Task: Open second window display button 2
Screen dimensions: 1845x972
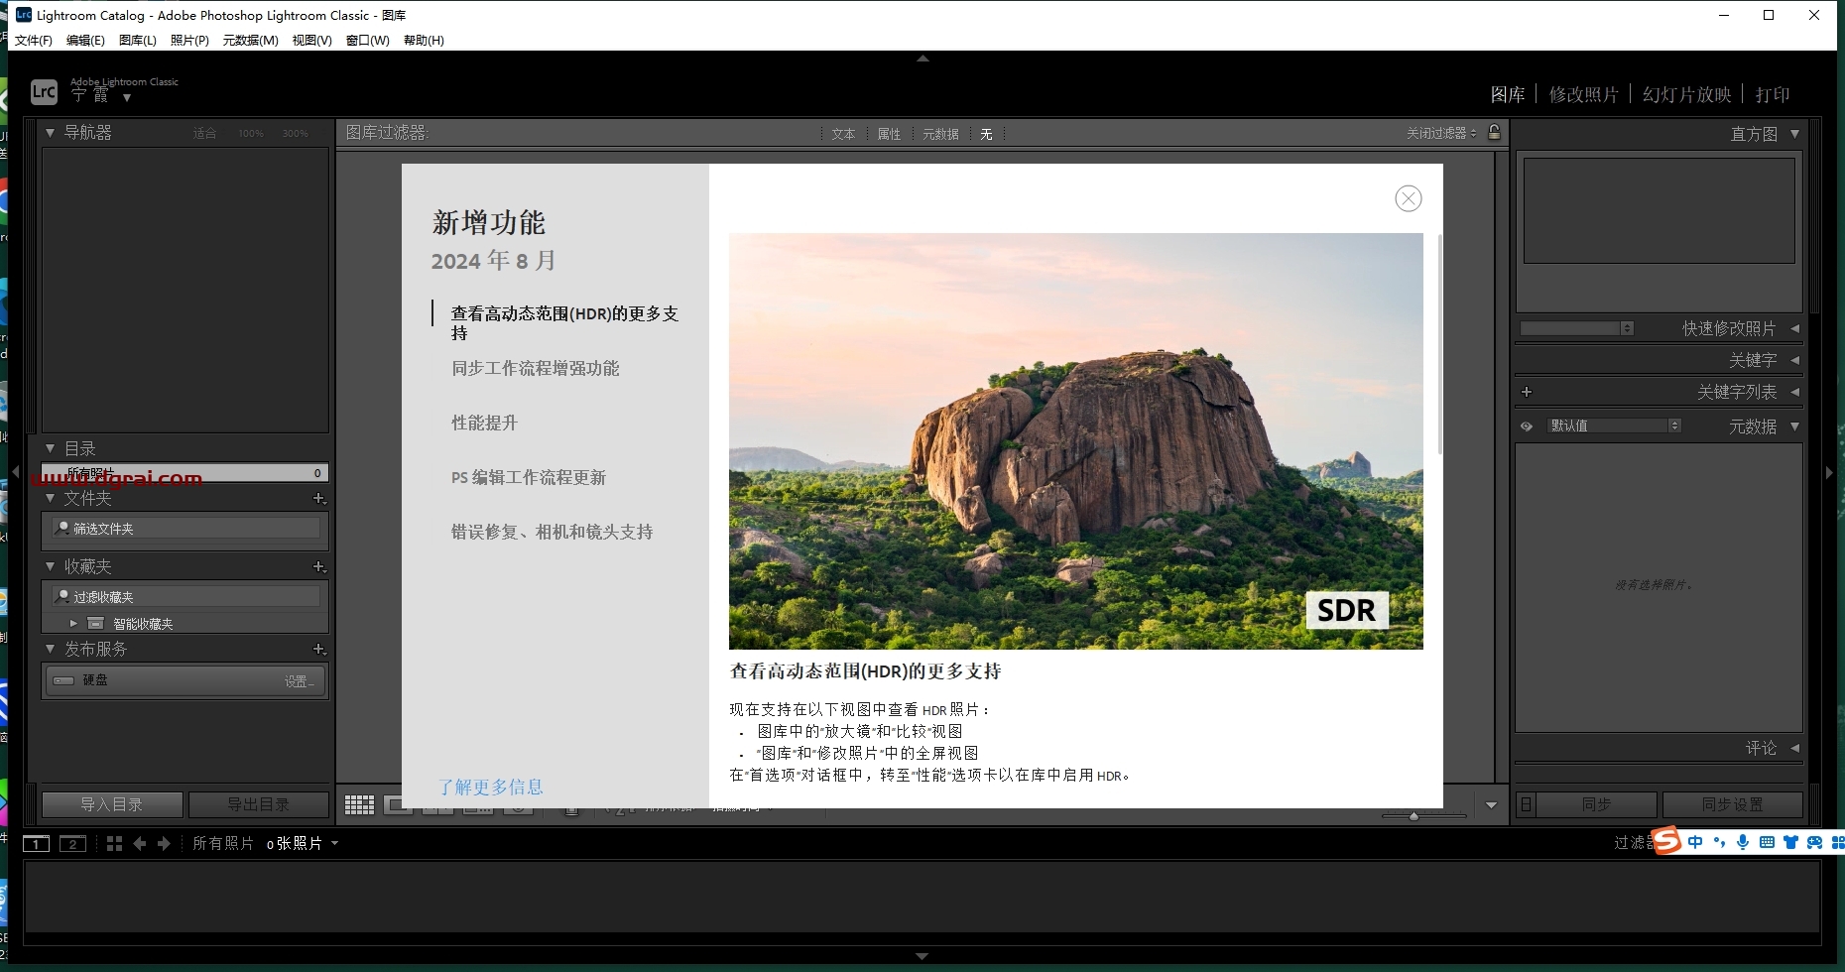Action: [x=72, y=843]
